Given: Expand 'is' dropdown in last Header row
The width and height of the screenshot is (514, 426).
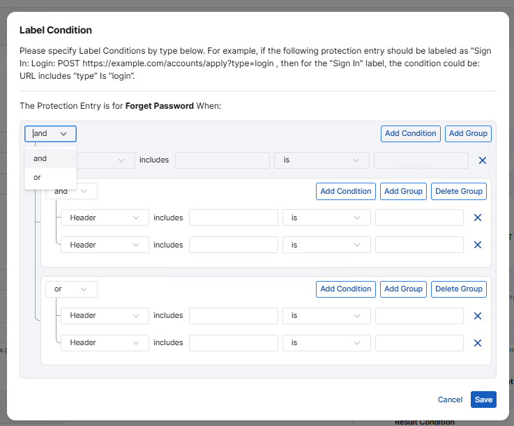Looking at the screenshot, I should point(326,343).
